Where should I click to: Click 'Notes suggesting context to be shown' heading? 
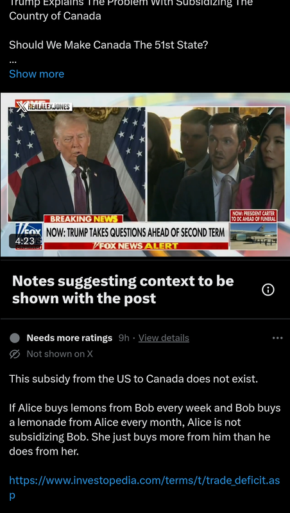(123, 290)
